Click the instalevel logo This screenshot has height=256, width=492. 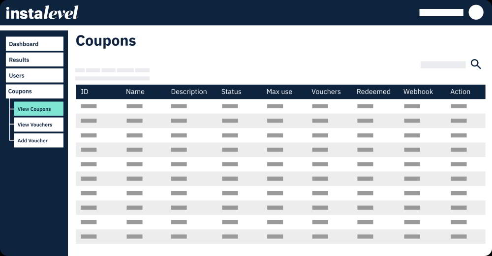point(42,13)
